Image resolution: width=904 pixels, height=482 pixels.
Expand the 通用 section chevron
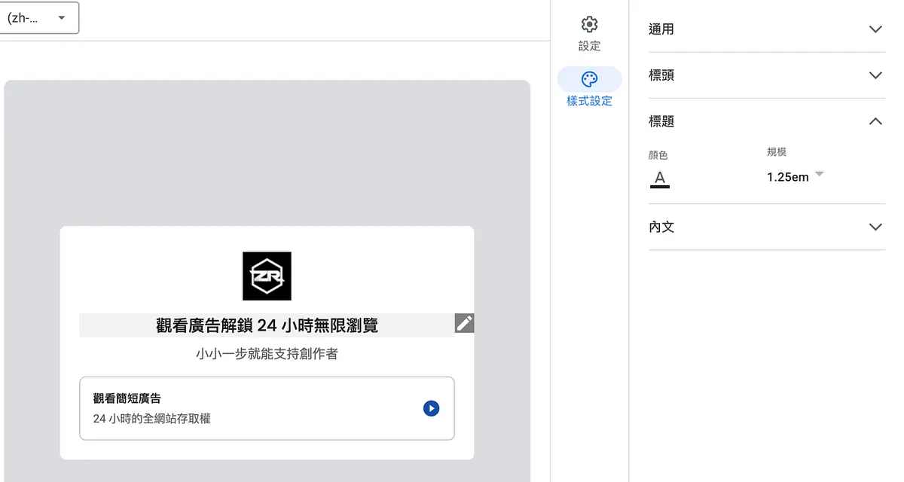875,29
